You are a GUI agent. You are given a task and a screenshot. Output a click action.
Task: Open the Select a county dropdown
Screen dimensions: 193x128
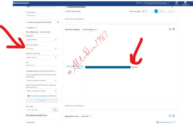point(42,57)
